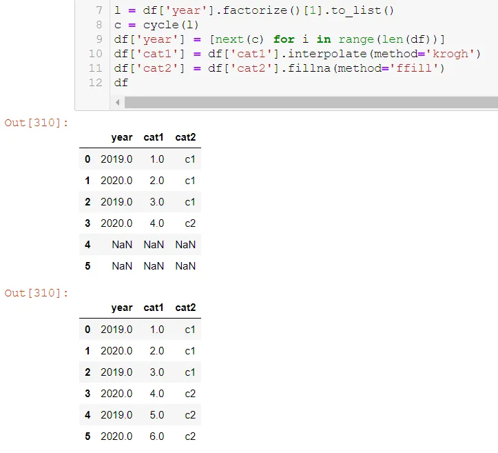Click the 3.0 cell in the first table

[x=157, y=202]
